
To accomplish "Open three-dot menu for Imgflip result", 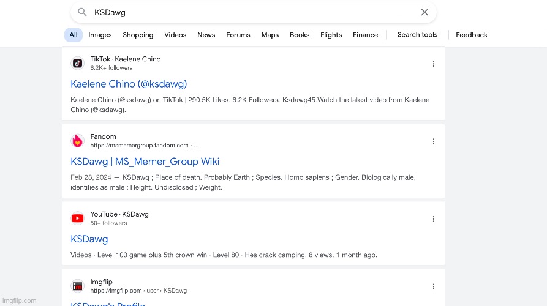I will click(434, 286).
